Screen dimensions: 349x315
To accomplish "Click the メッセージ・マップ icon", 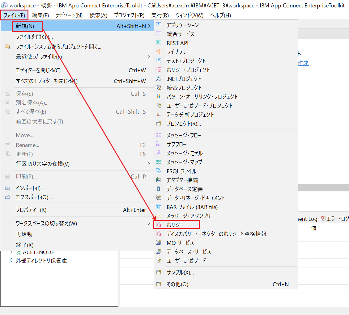I will [x=159, y=162].
